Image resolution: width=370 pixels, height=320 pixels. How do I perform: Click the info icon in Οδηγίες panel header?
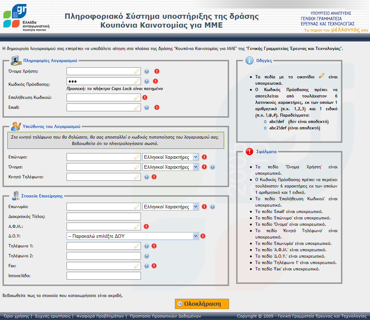click(x=249, y=61)
